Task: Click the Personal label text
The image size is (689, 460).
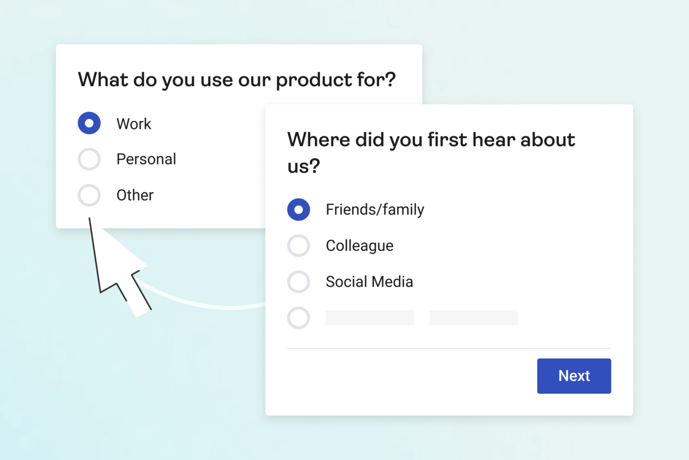Action: tap(146, 159)
